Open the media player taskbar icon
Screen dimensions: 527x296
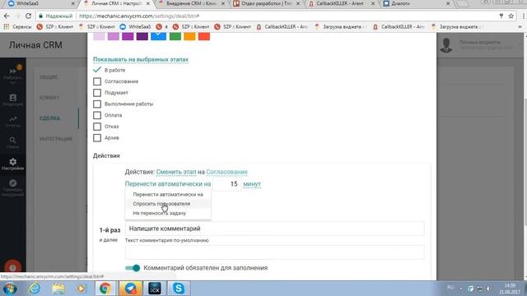tap(81, 289)
